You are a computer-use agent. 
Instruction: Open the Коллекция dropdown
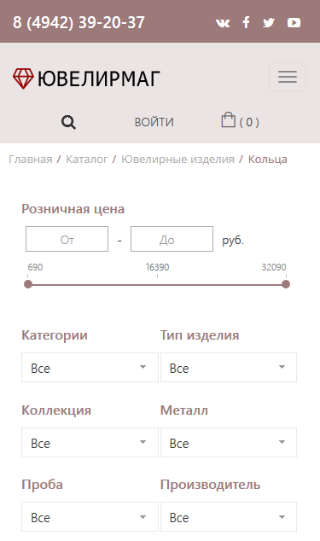pyautogui.click(x=90, y=442)
